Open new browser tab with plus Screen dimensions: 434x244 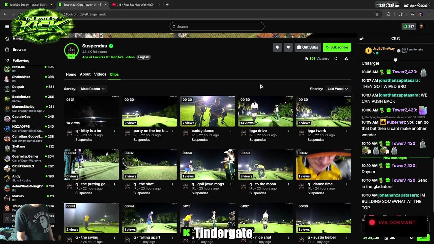(x=167, y=5)
